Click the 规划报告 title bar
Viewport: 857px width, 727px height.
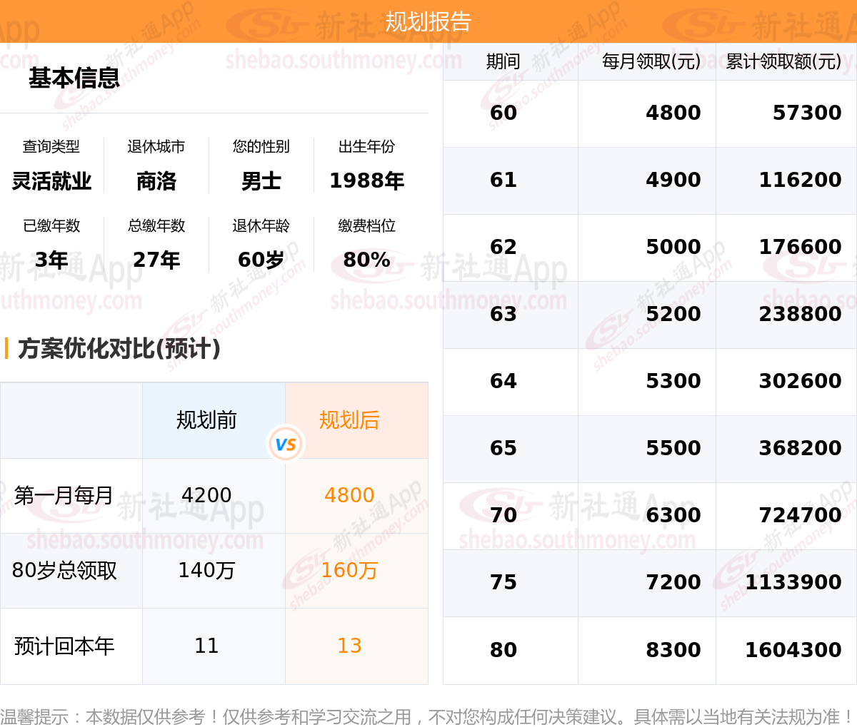(428, 21)
